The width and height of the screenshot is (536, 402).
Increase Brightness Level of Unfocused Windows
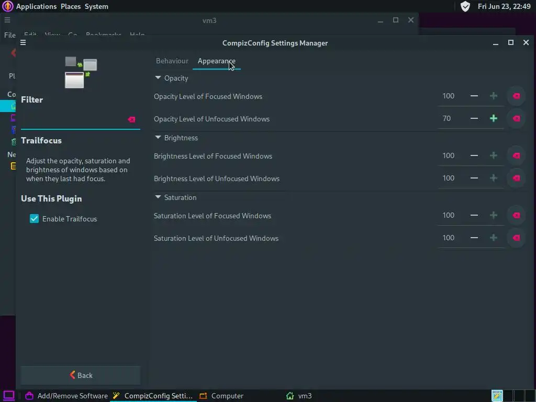click(493, 178)
